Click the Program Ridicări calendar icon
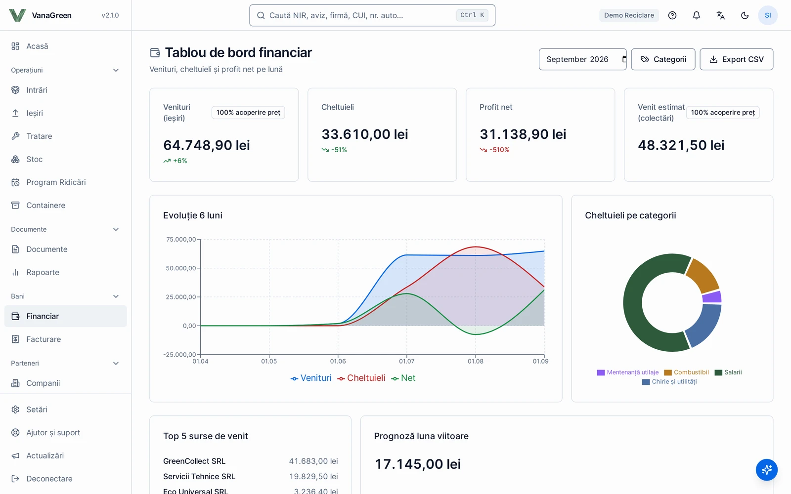Image resolution: width=791 pixels, height=494 pixels. tap(15, 182)
